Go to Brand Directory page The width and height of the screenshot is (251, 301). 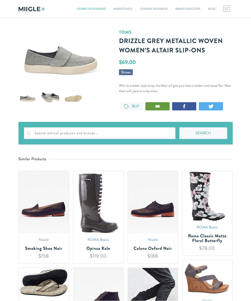click(x=188, y=9)
